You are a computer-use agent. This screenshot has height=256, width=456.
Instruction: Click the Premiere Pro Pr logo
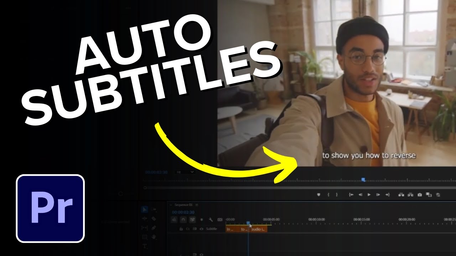50,209
